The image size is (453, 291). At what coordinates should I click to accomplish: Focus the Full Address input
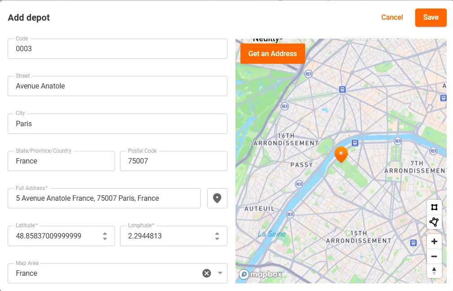104,198
